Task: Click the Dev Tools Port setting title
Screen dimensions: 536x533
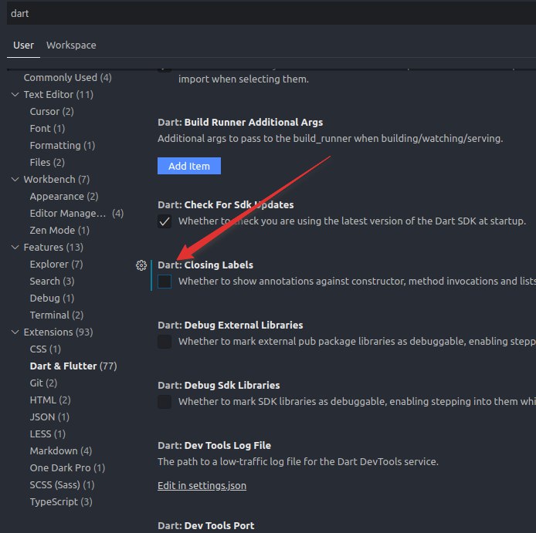Action: (205, 525)
